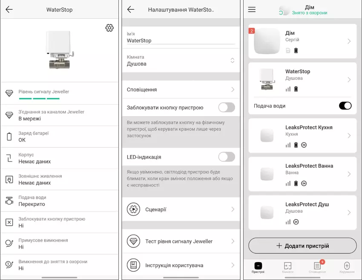The image size is (362, 280).
Task: Click the Ім'я field containing WaterStop
Action: pos(181,41)
